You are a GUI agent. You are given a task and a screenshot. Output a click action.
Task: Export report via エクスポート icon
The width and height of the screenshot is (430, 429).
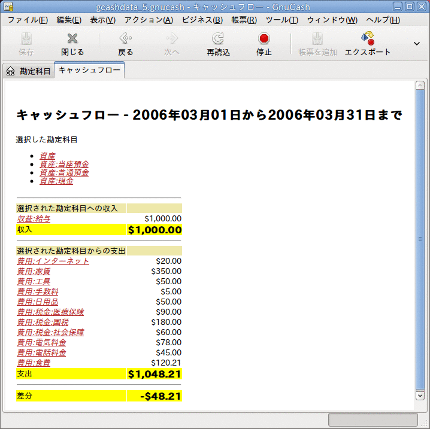[368, 38]
